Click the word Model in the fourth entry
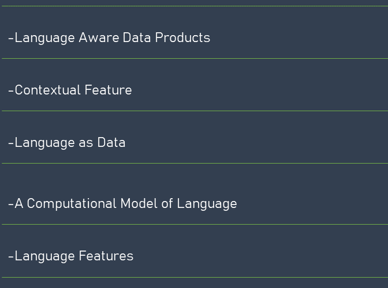 139,203
